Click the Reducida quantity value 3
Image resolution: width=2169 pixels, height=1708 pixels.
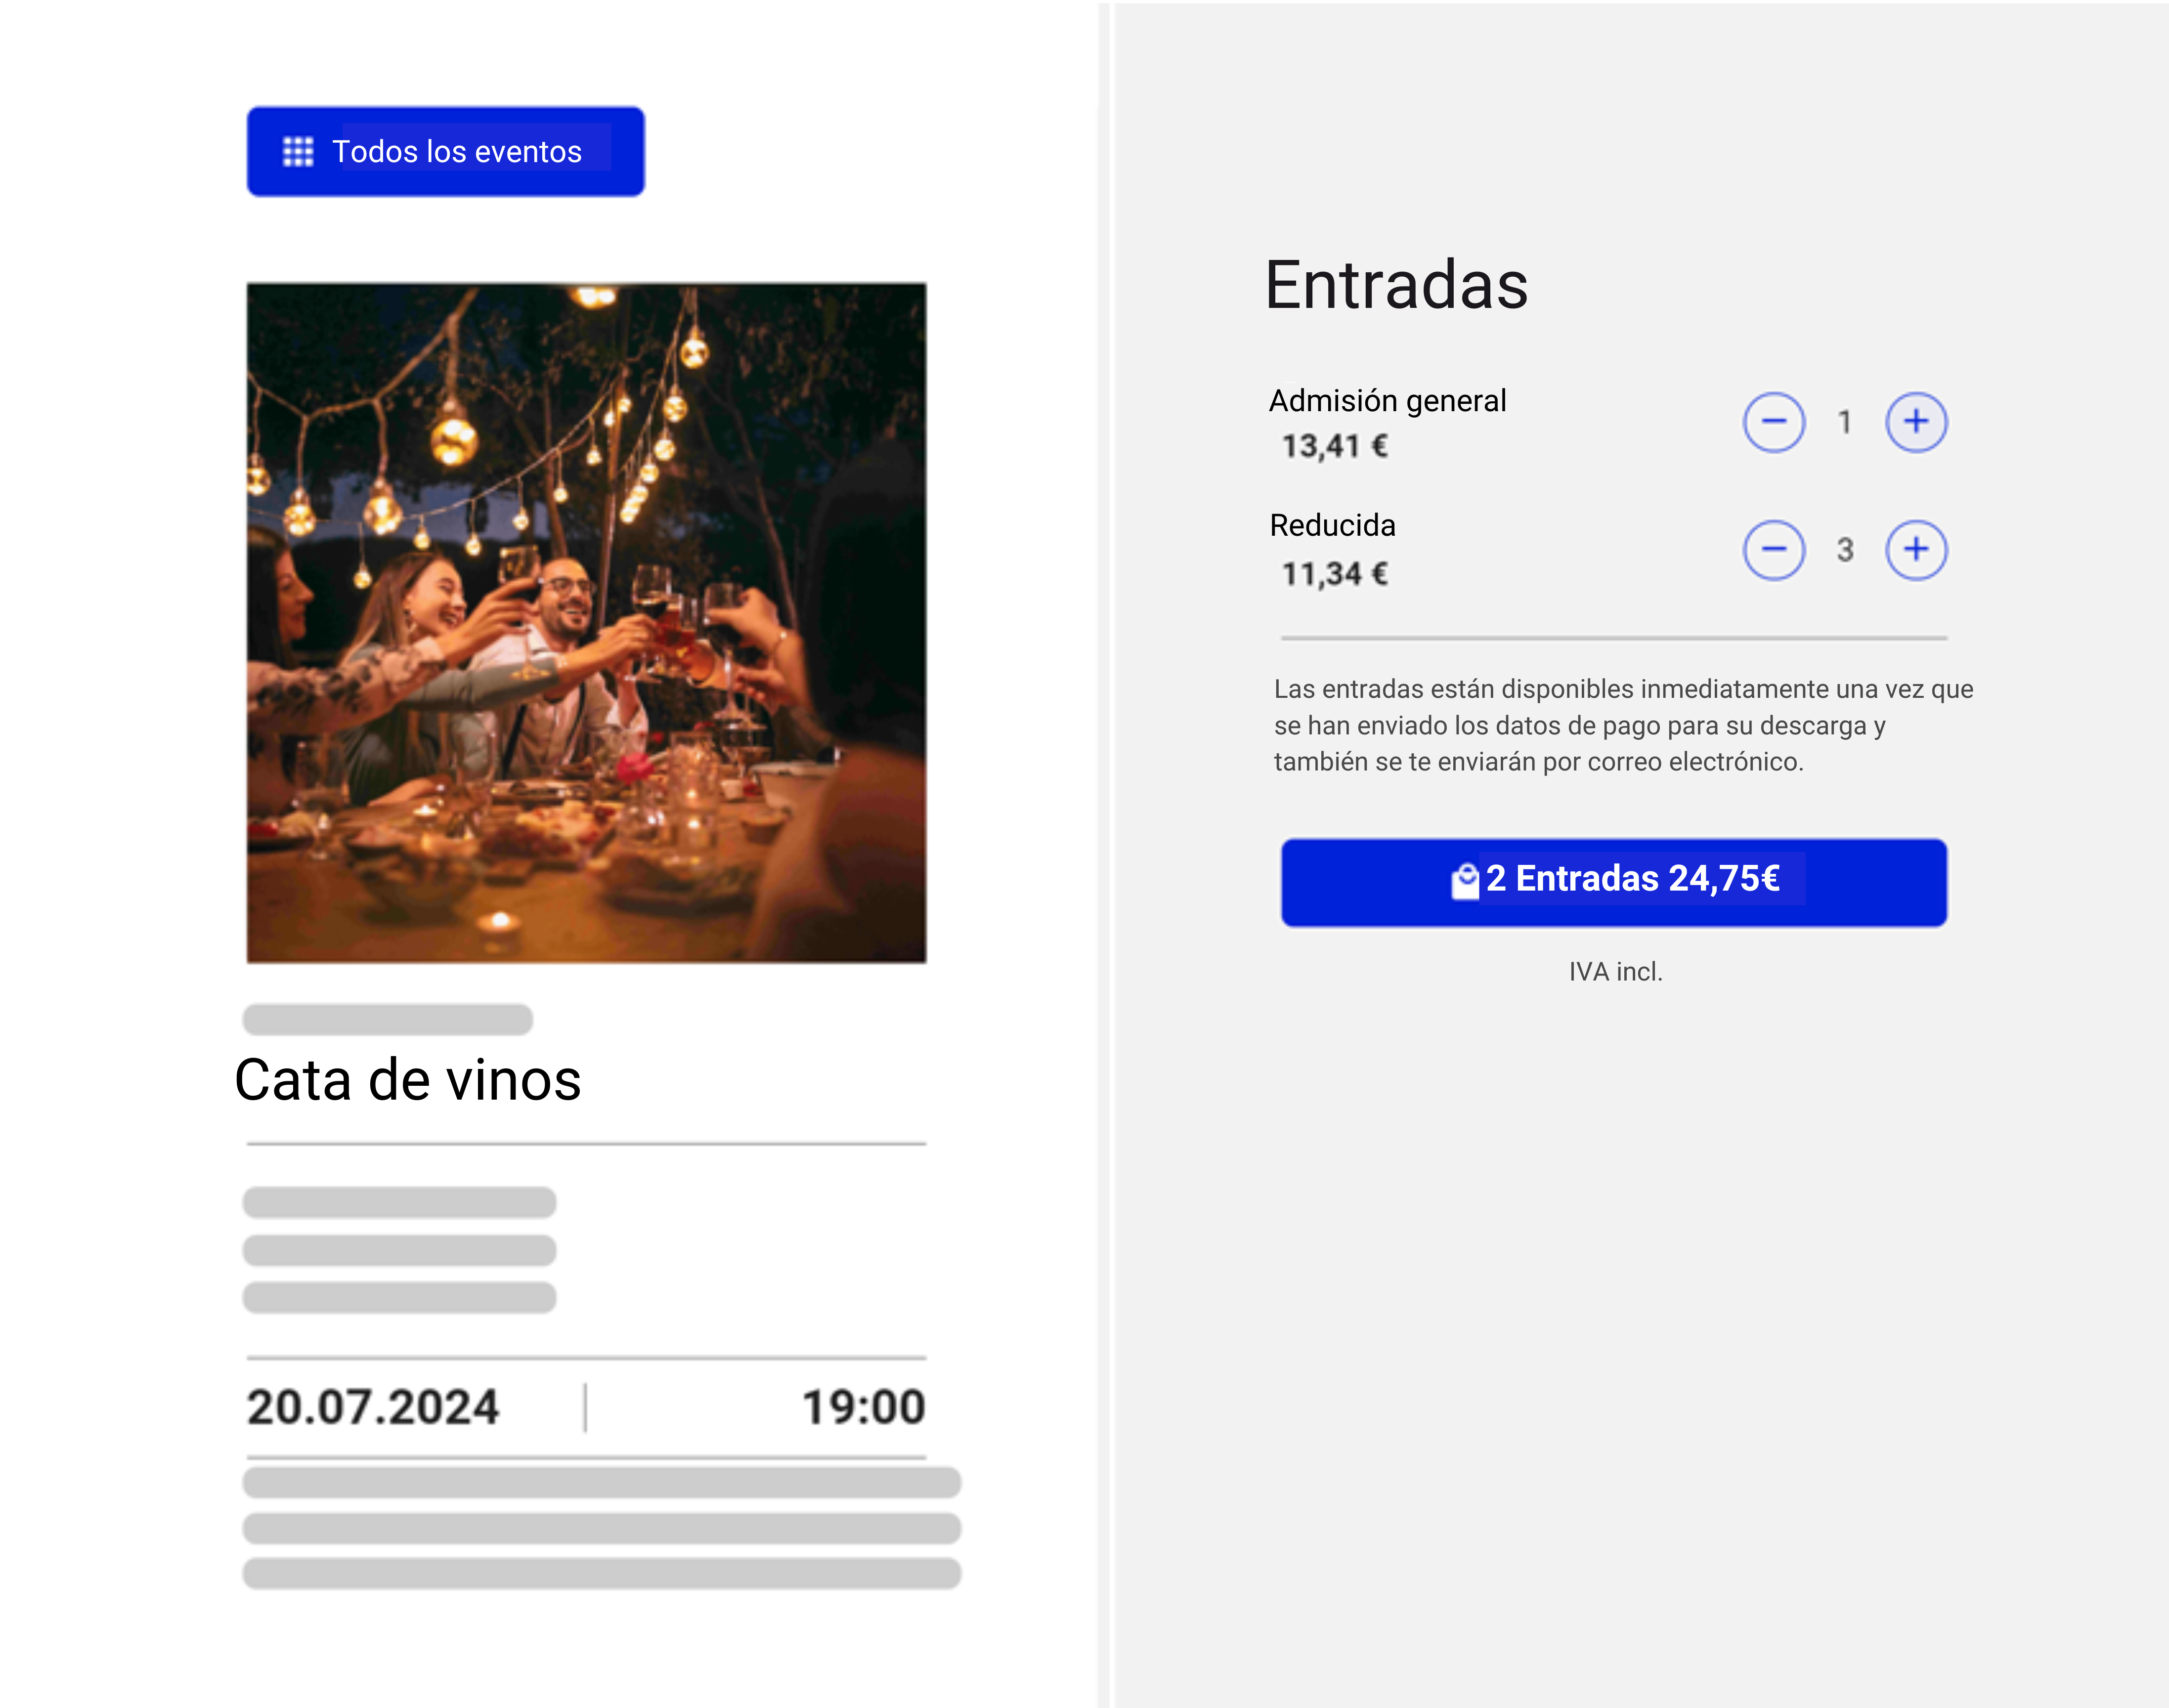point(1844,549)
